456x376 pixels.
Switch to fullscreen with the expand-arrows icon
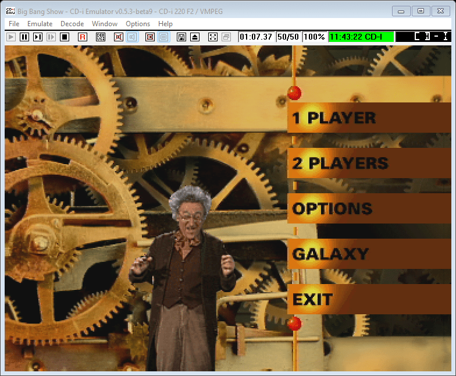click(x=213, y=37)
